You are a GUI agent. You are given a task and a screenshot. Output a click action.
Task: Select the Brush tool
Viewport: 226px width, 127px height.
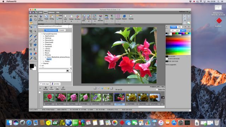point(35,36)
